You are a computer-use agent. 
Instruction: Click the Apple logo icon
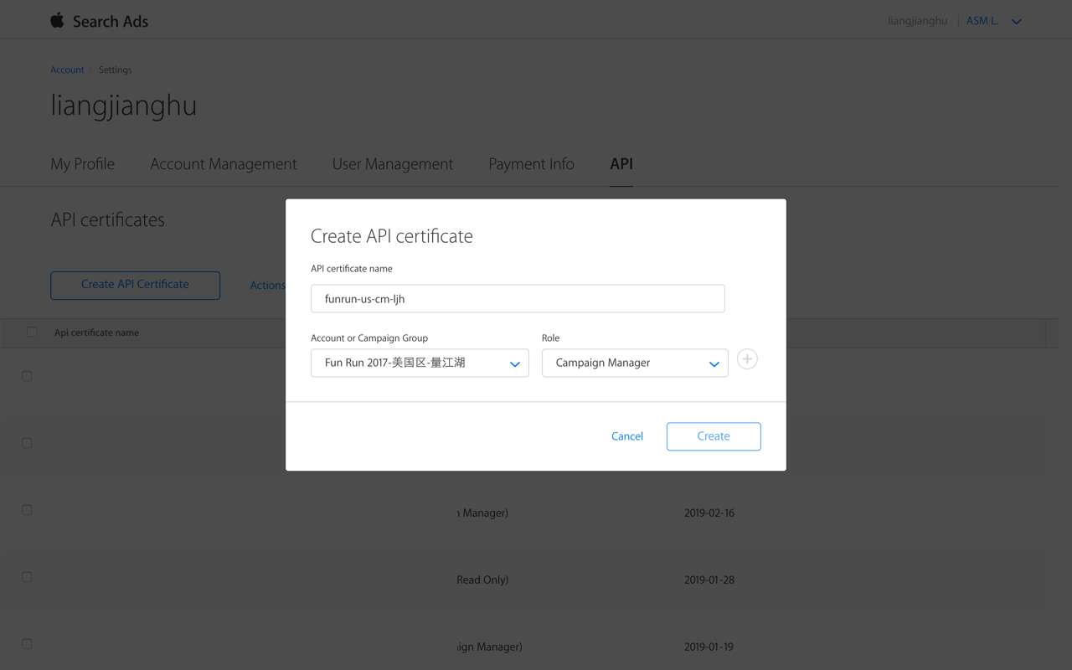pyautogui.click(x=56, y=20)
